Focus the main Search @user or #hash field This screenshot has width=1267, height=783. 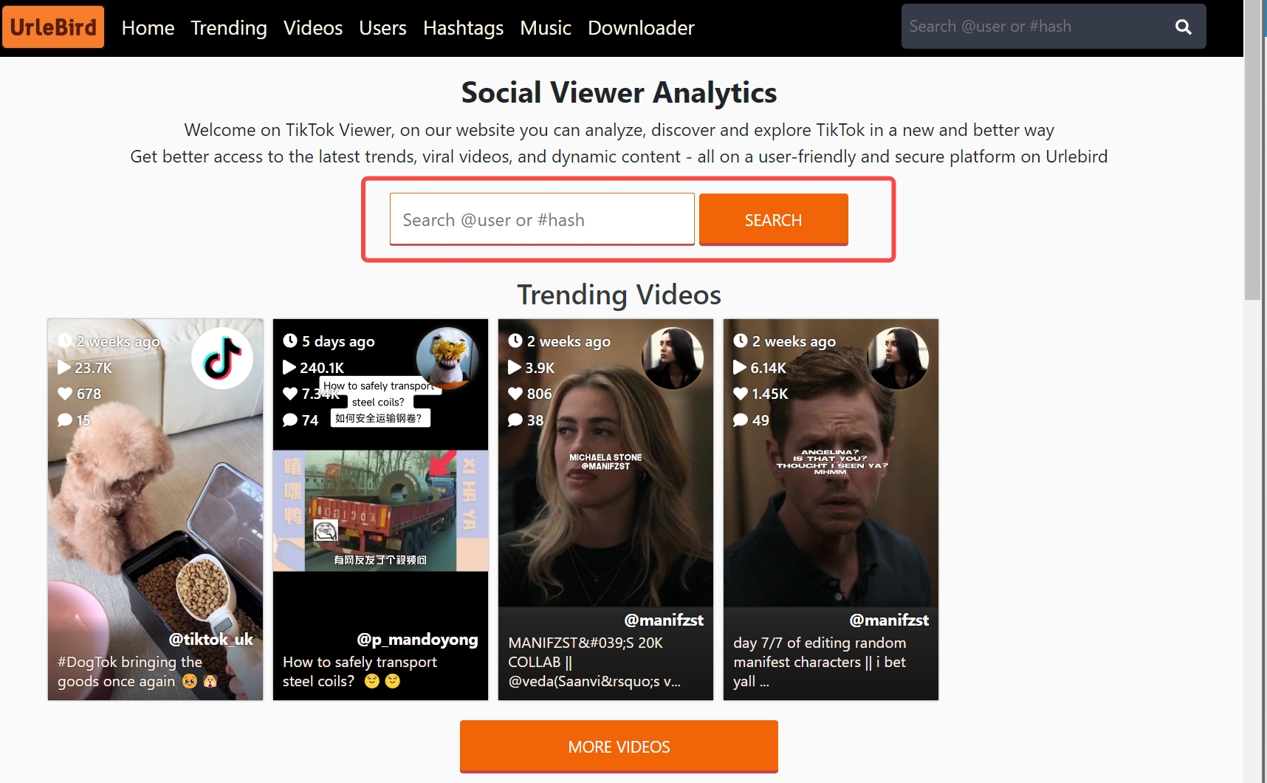[542, 219]
